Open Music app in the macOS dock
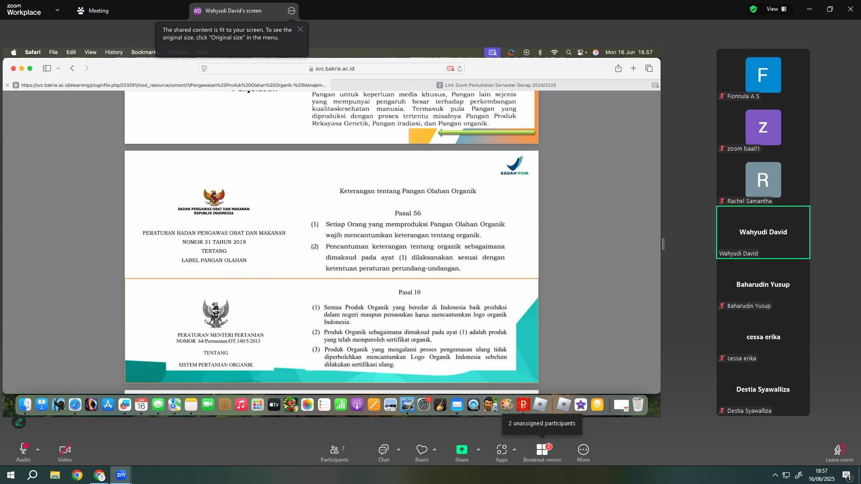The image size is (861, 484). 241,405
